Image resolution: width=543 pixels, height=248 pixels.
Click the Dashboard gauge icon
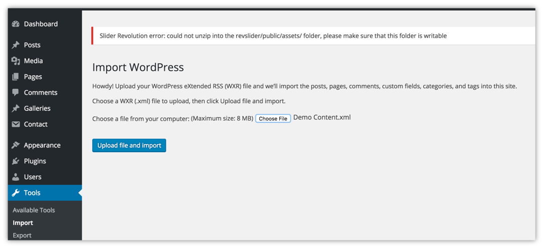tap(16, 24)
